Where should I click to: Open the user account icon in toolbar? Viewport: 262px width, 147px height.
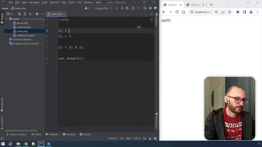pos(87,8)
